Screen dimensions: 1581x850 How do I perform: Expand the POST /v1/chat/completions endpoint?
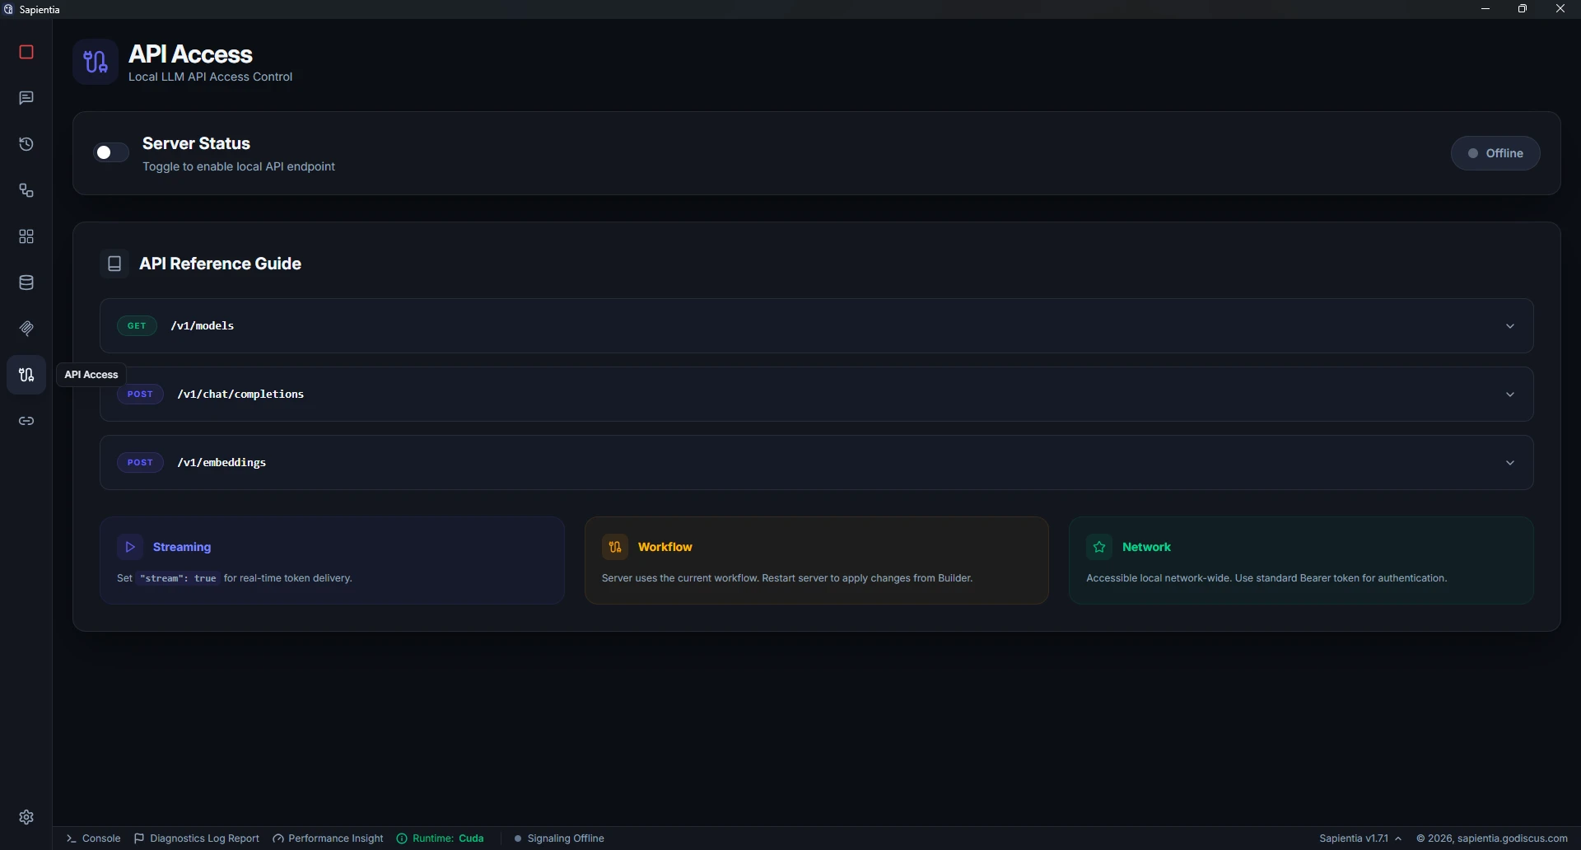point(816,394)
